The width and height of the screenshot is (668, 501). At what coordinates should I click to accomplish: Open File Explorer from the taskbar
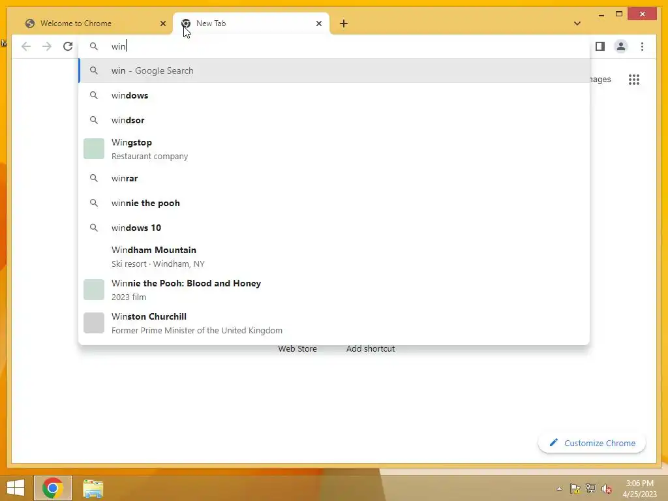93,488
